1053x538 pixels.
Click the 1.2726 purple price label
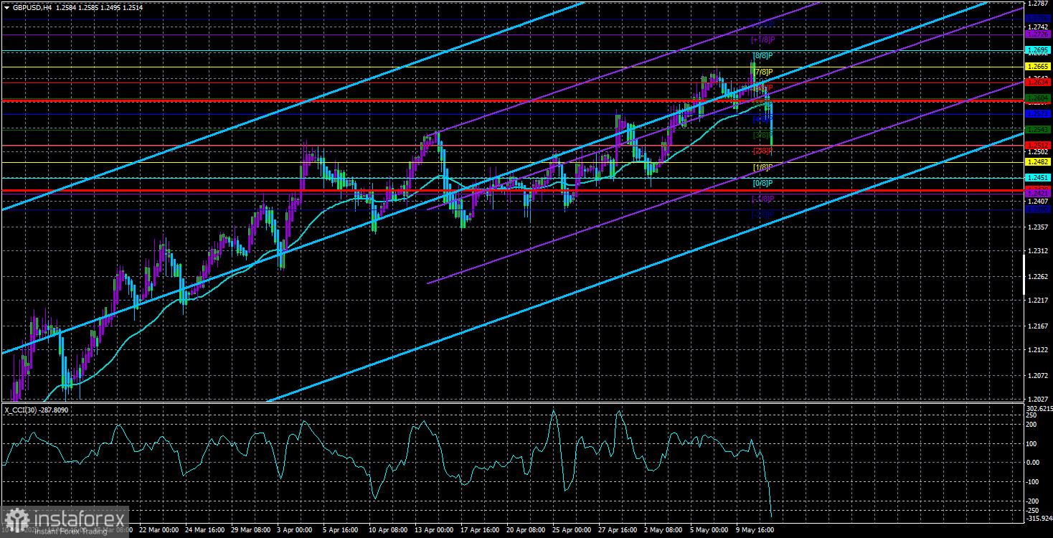click(x=1039, y=34)
